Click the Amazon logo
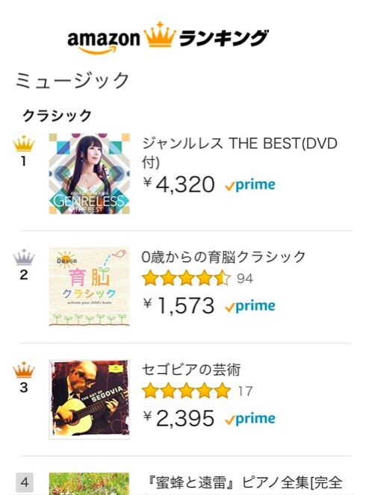 click(x=104, y=40)
